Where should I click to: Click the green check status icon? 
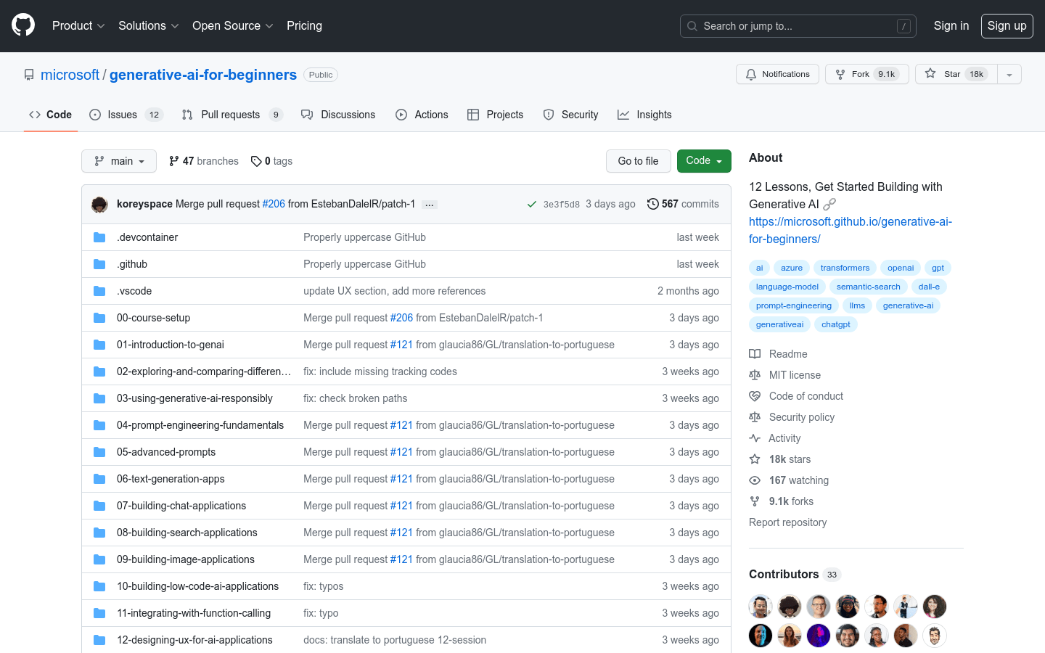(x=532, y=205)
